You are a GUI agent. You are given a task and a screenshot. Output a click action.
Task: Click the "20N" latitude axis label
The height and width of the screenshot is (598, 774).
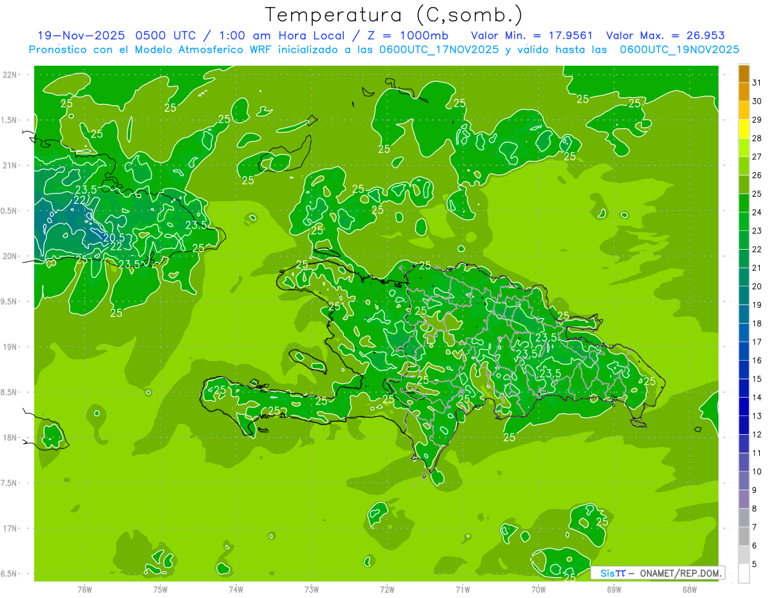pos(10,256)
